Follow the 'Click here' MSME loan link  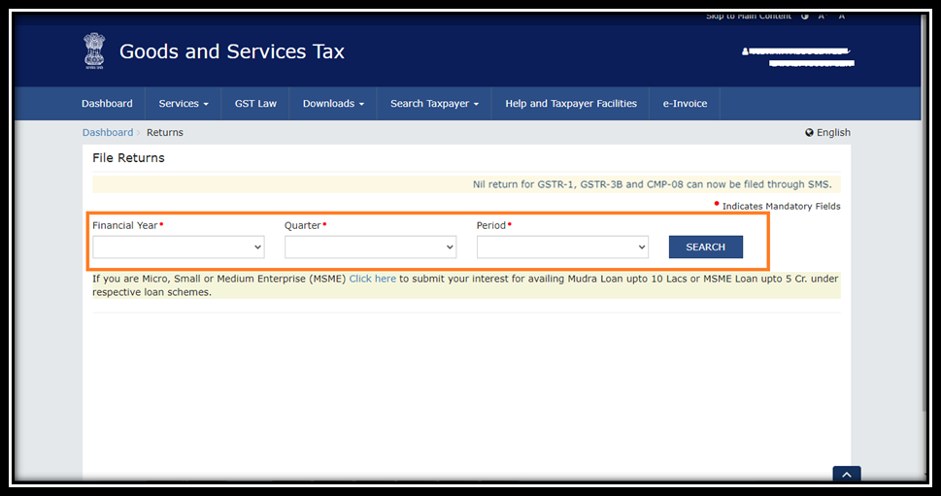click(x=373, y=279)
